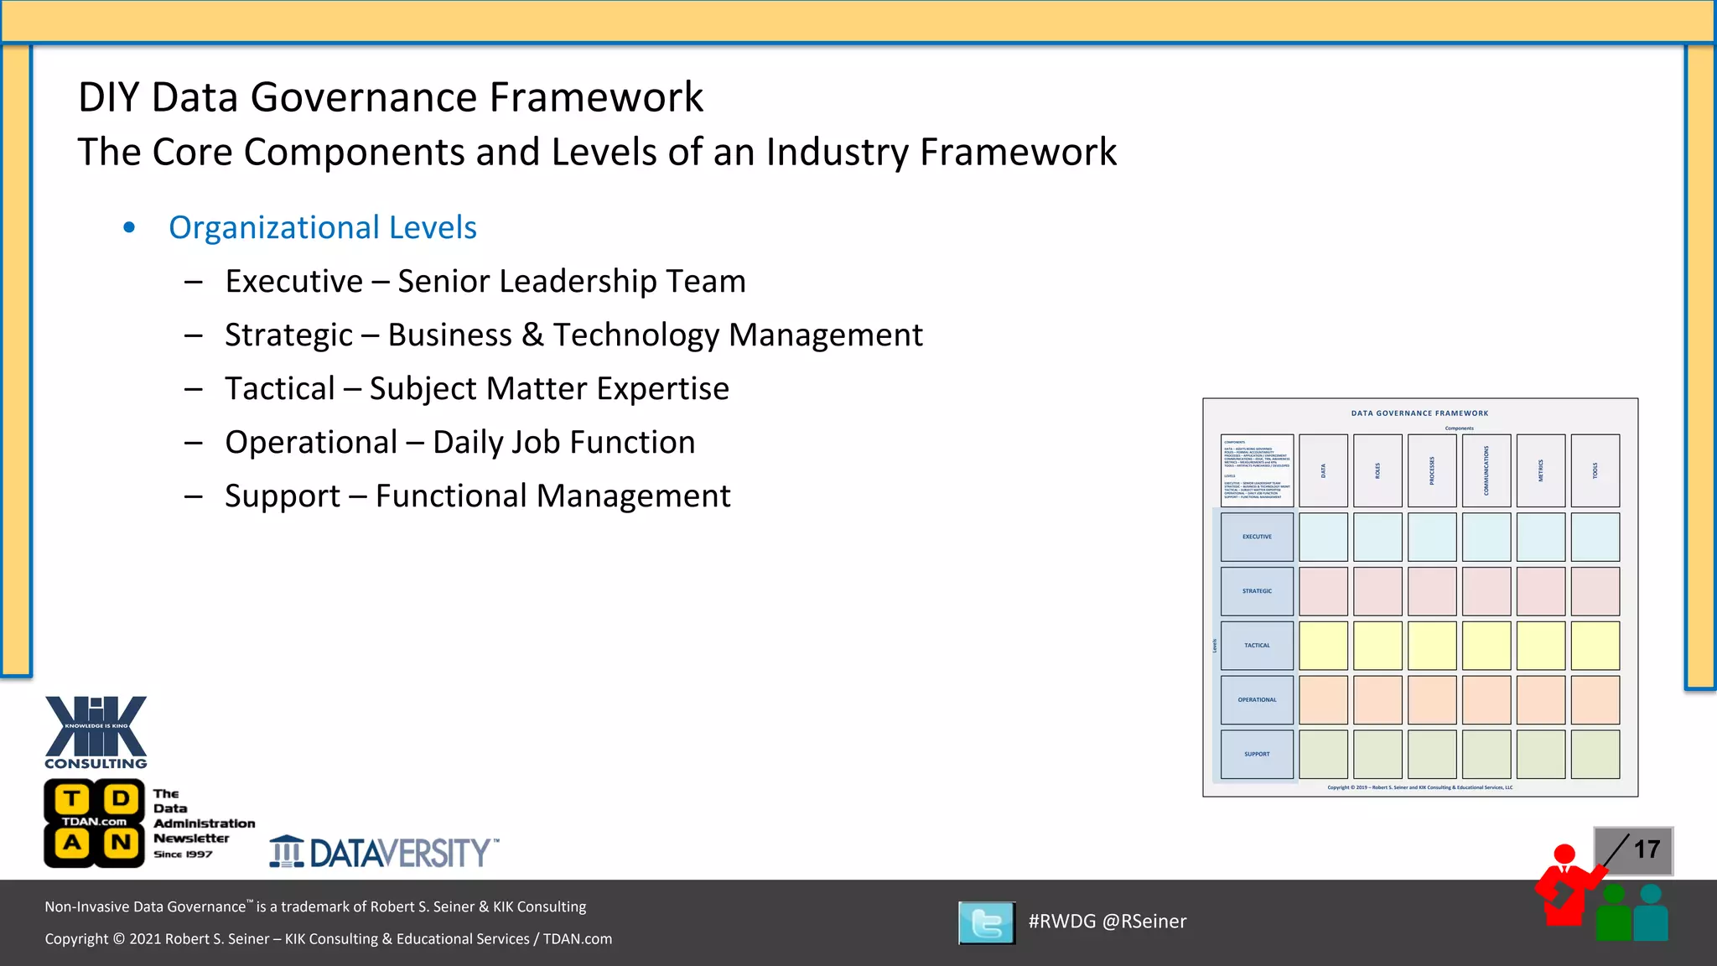This screenshot has width=1717, height=966.
Task: Select the STRATEGIC row label in diagram
Action: 1257,591
